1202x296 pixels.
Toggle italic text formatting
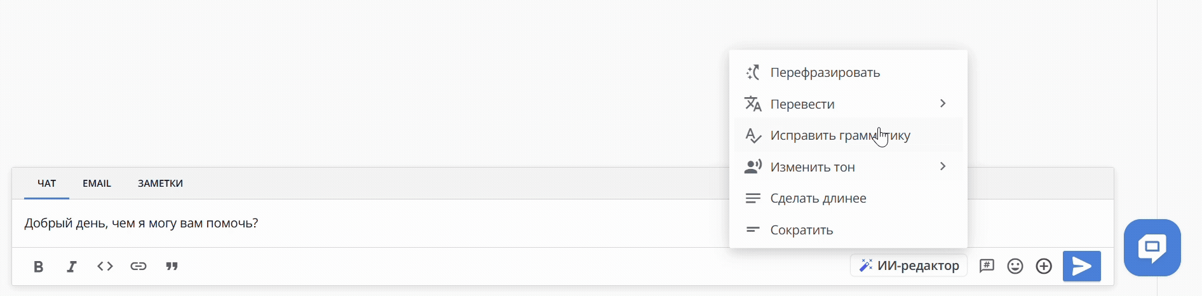72,266
